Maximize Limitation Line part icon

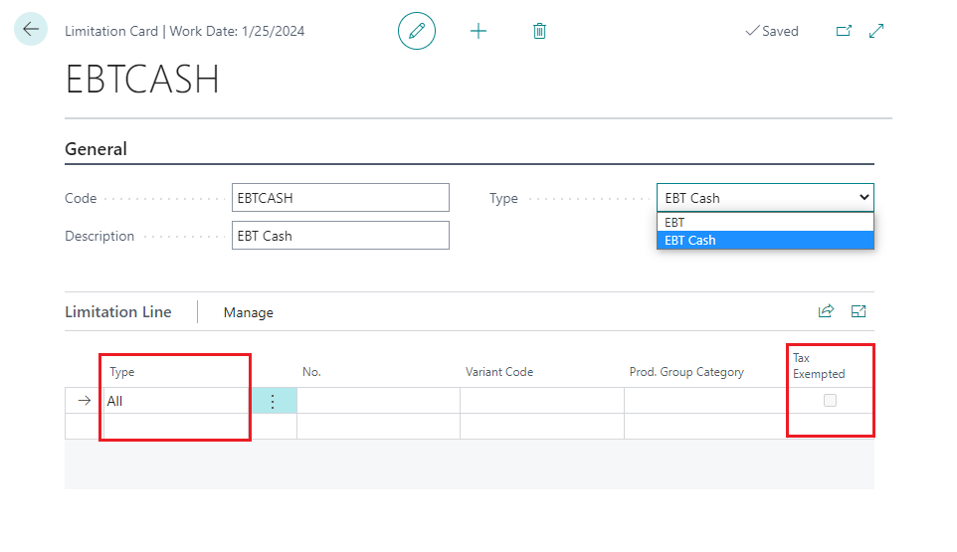click(859, 311)
